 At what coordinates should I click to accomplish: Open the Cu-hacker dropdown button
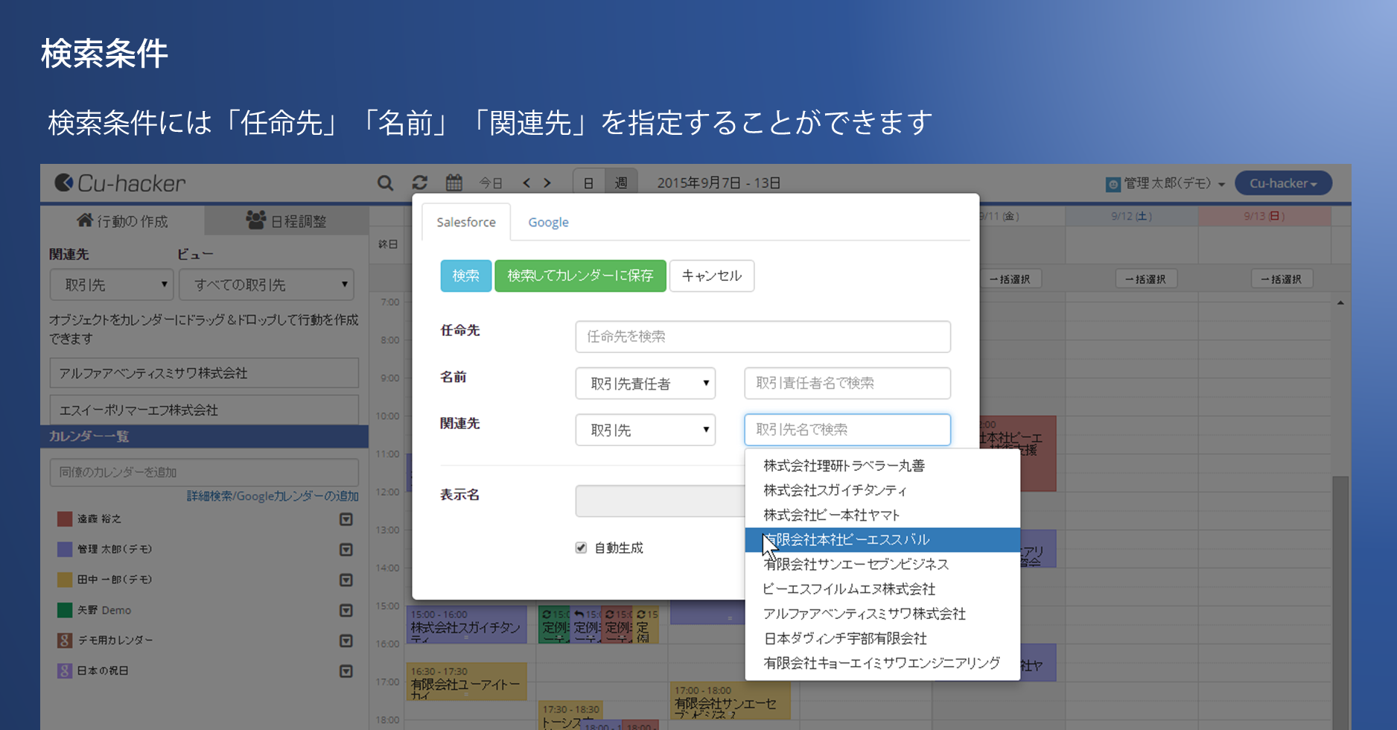tap(1283, 183)
